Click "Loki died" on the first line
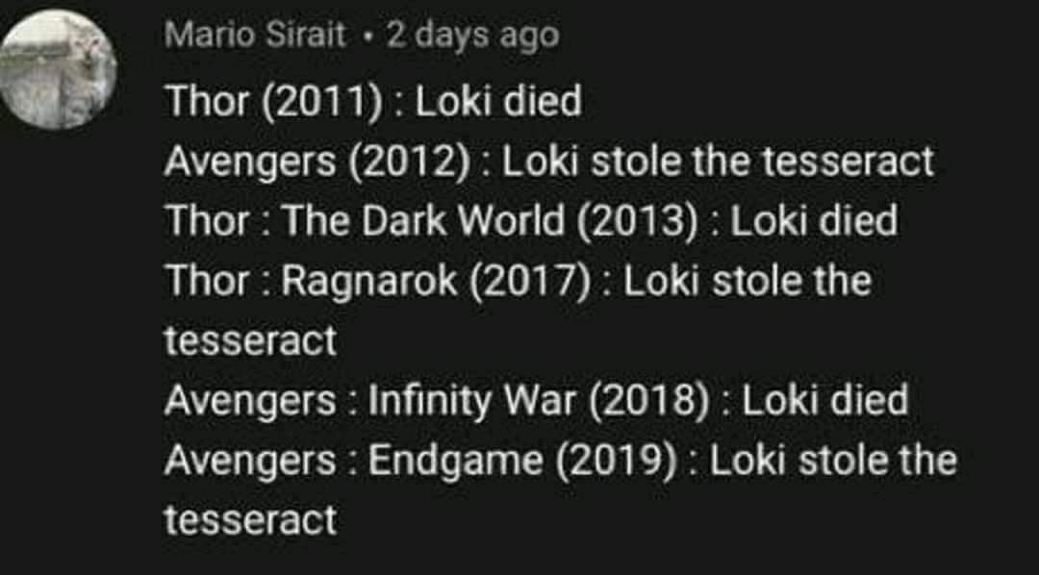 pyautogui.click(x=499, y=101)
